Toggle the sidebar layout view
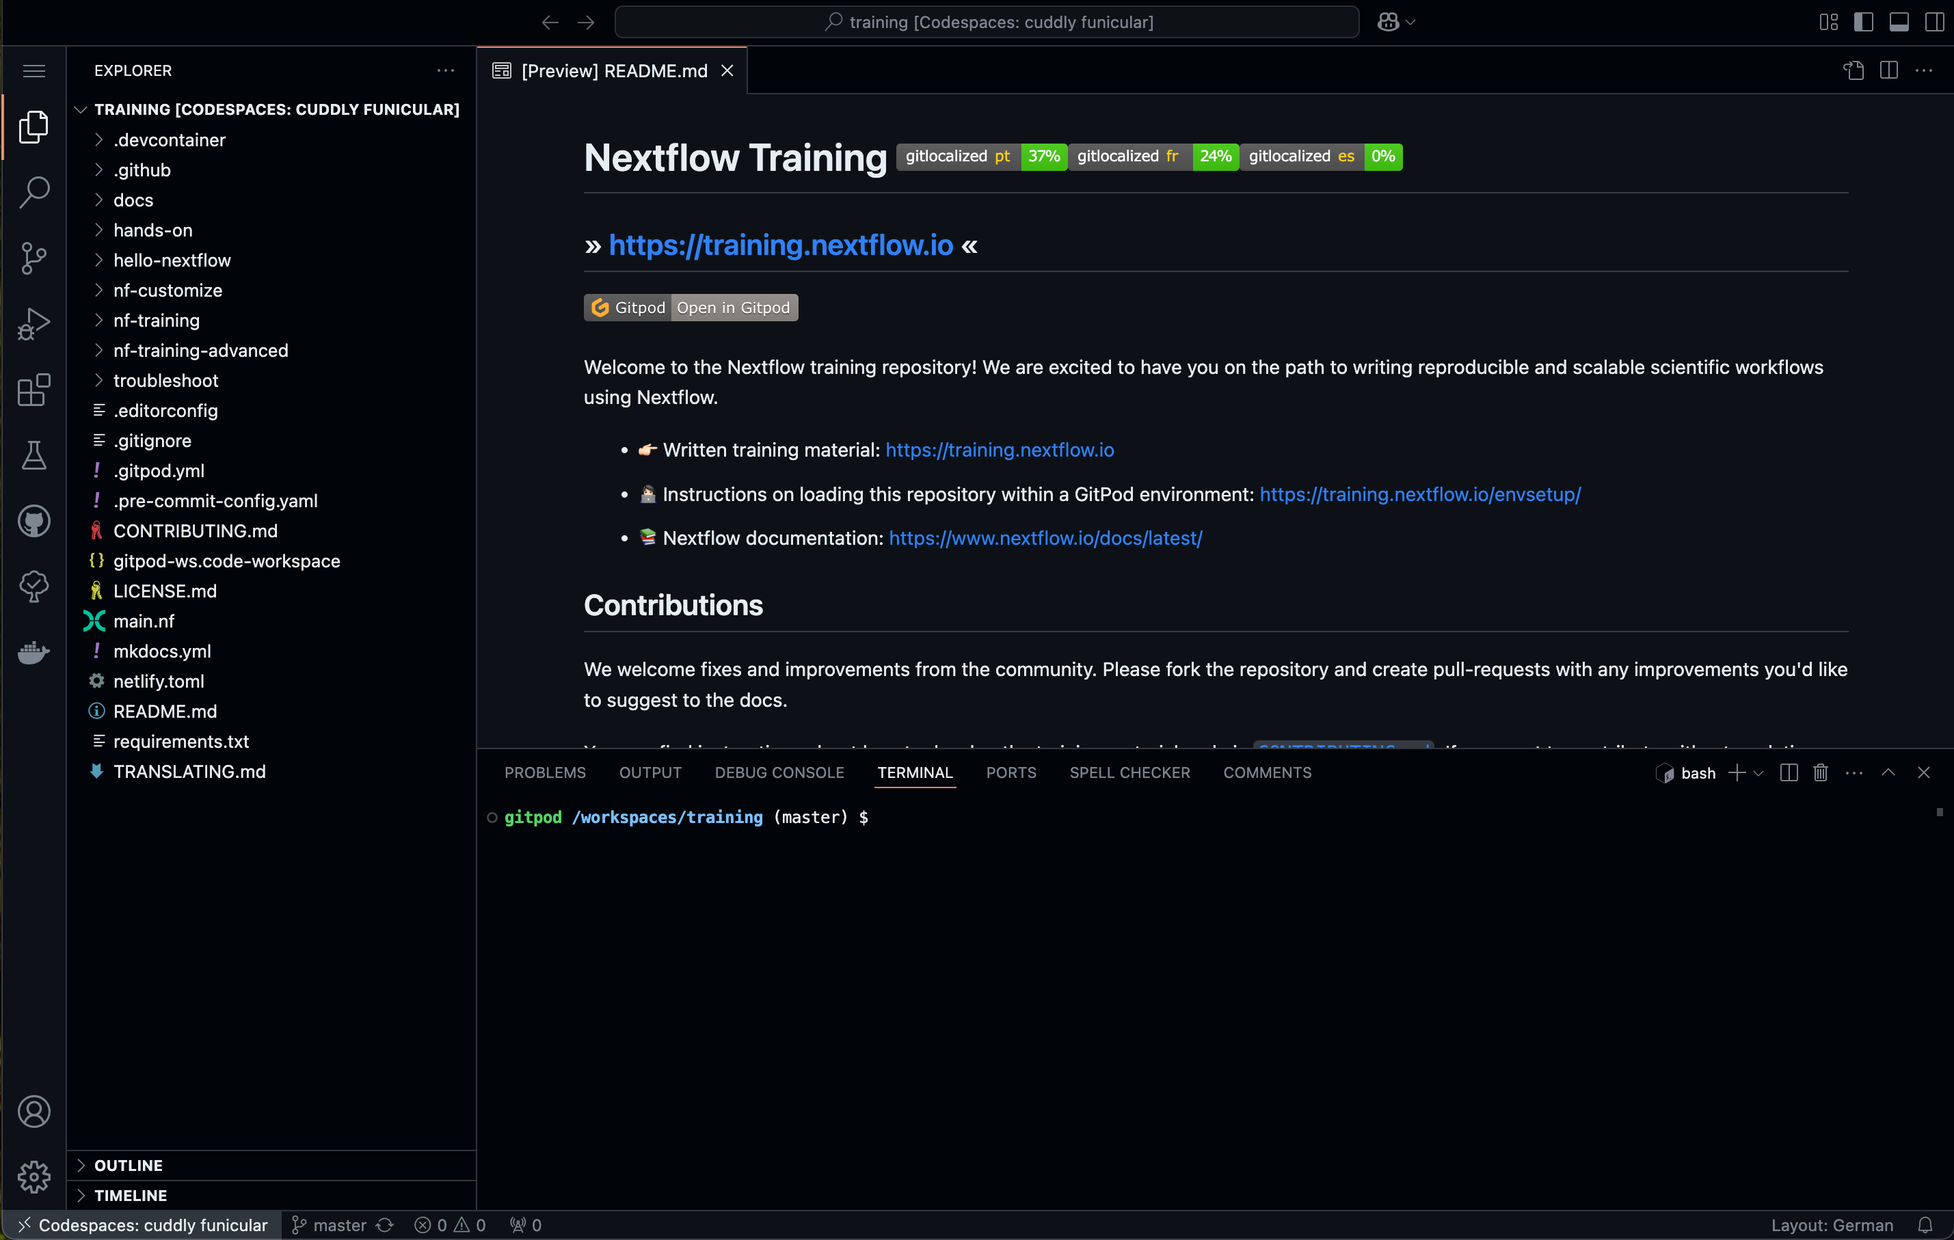Viewport: 1954px width, 1240px height. (x=1863, y=21)
